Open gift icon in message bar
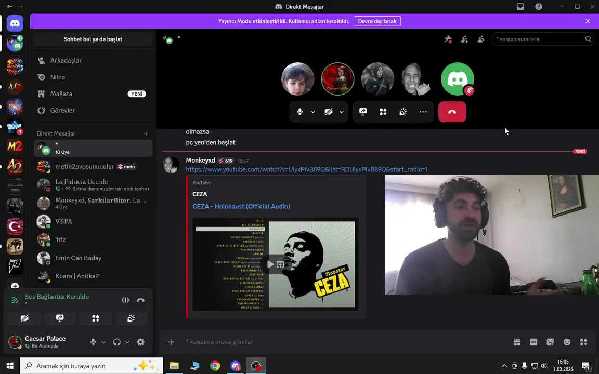The width and height of the screenshot is (599, 374). [517, 342]
